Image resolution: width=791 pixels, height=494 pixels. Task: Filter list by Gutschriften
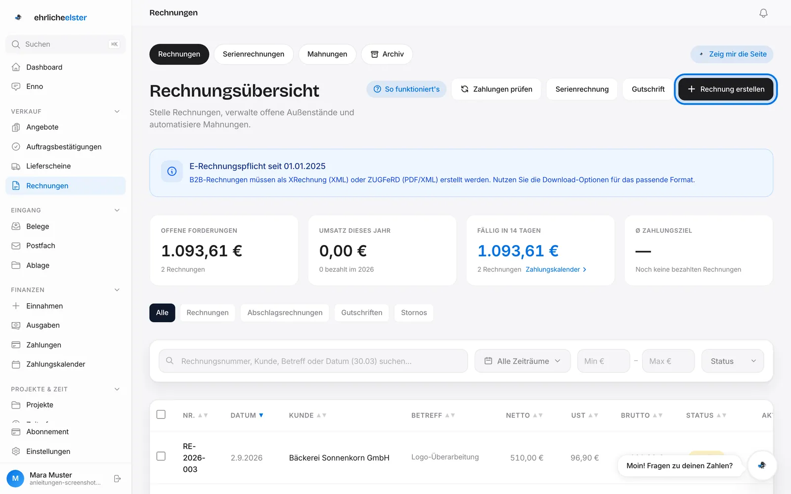pyautogui.click(x=362, y=313)
